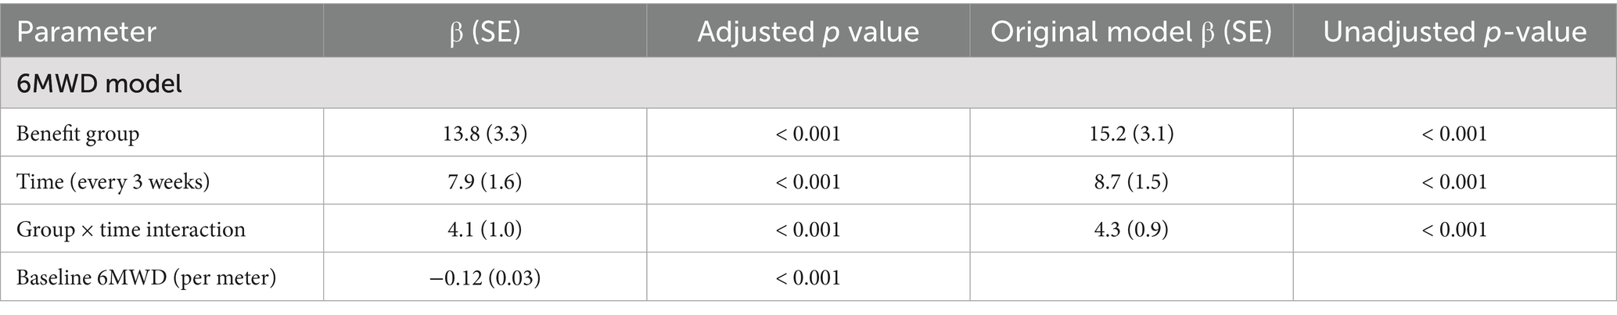Select the 7.9 (1.6) cell
The image size is (1617, 315).
pyautogui.click(x=485, y=181)
